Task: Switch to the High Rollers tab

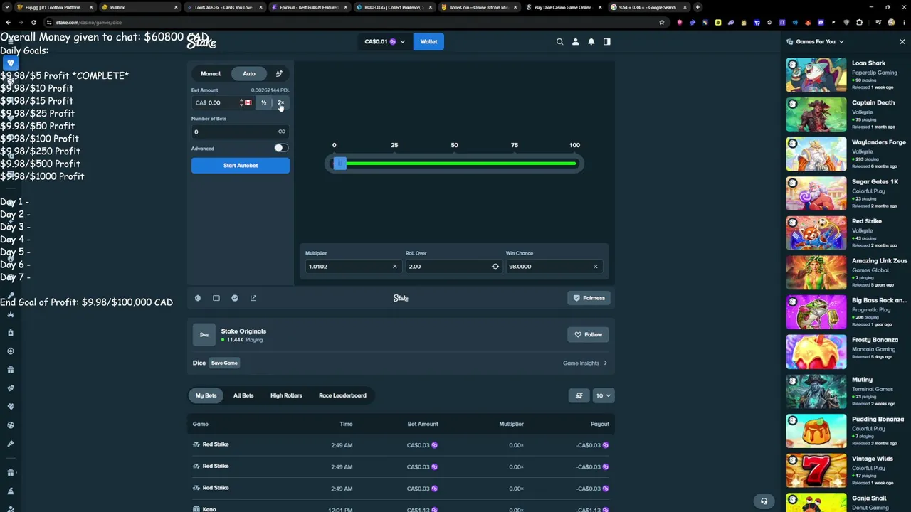Action: tap(286, 395)
